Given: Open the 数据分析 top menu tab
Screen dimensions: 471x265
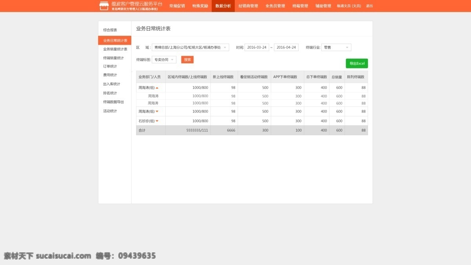Looking at the screenshot, I should [x=223, y=6].
